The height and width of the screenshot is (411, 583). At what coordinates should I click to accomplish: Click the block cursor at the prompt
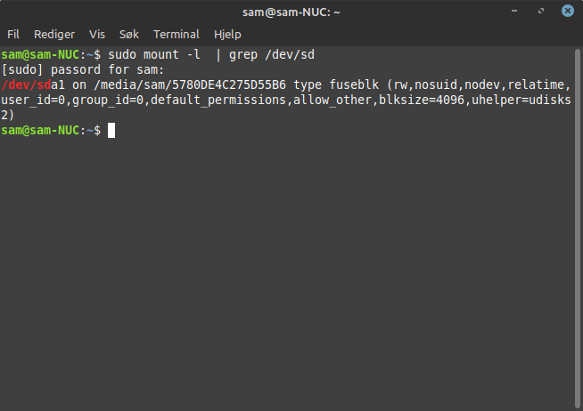(111, 131)
